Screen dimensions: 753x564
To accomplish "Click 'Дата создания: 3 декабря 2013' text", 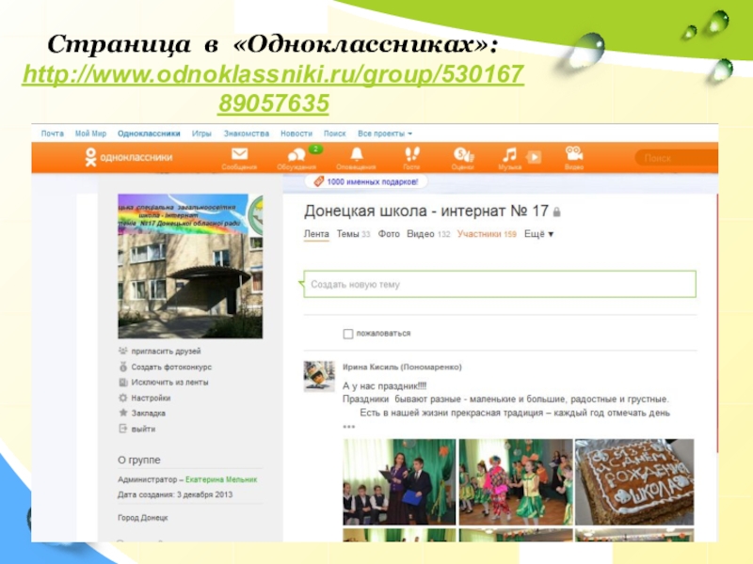I will [x=175, y=494].
